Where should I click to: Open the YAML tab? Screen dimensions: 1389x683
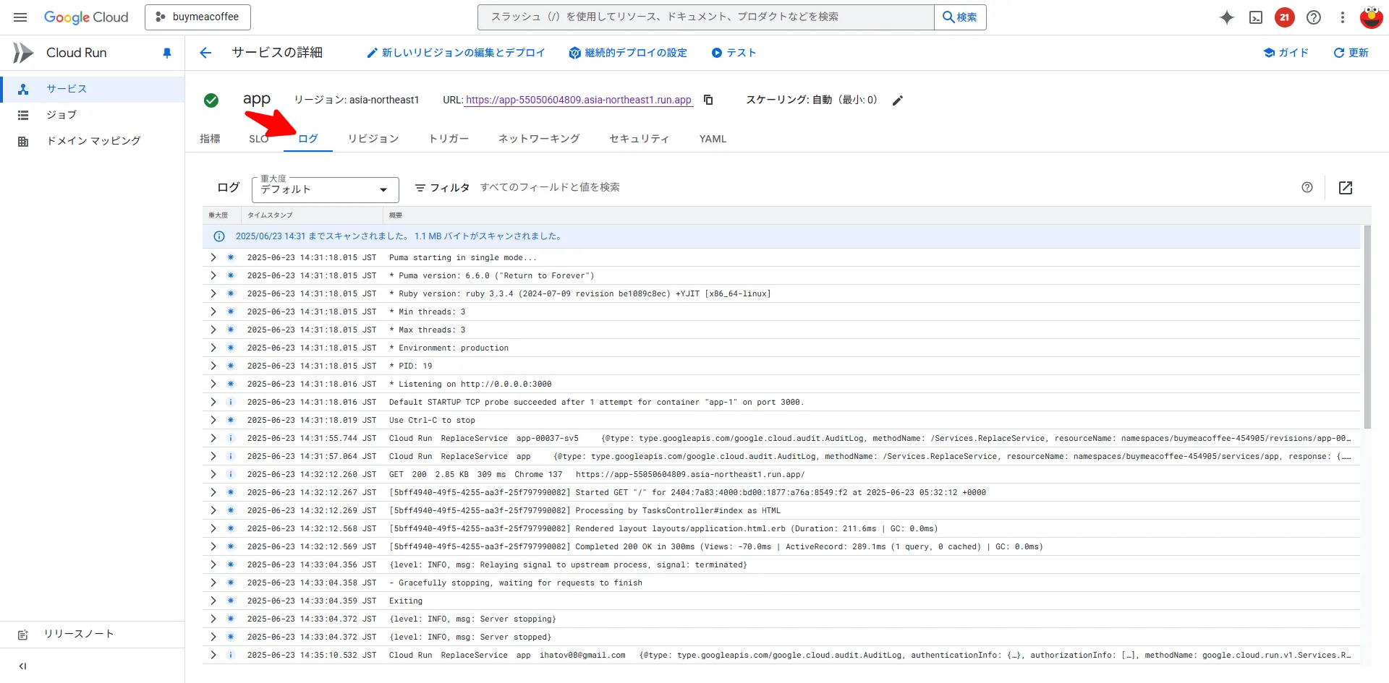pos(713,139)
